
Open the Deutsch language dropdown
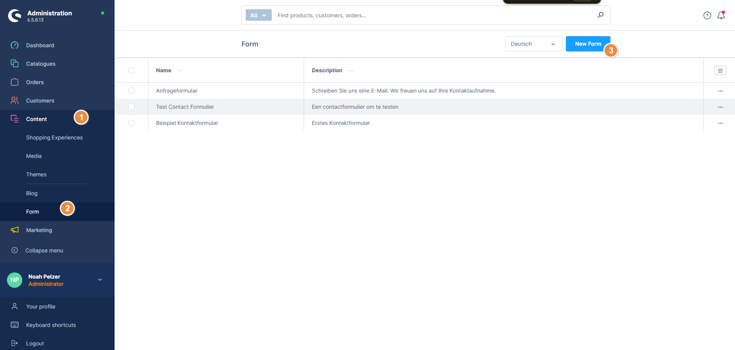tap(533, 44)
